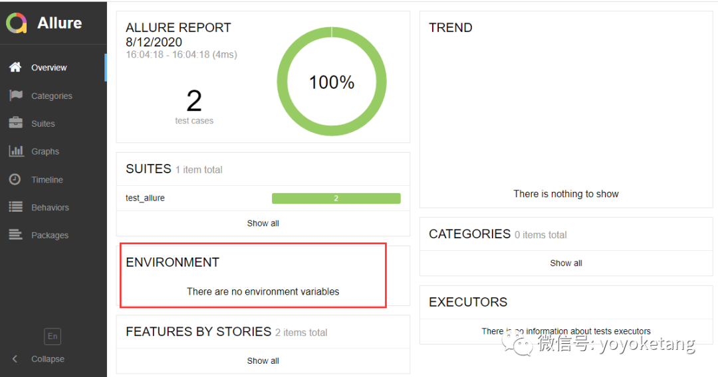The height and width of the screenshot is (377, 718).
Task: Click the Overview home icon
Action: click(15, 67)
